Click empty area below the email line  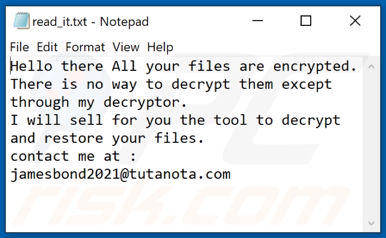(x=186, y=205)
